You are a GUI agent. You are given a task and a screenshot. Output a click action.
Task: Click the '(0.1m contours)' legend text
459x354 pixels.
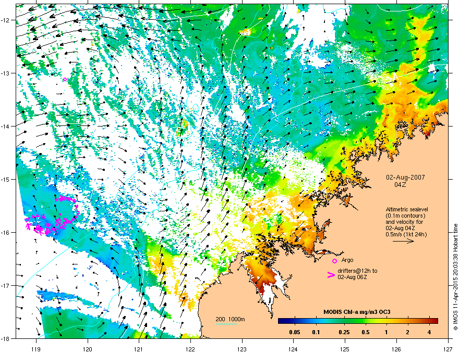point(405,216)
